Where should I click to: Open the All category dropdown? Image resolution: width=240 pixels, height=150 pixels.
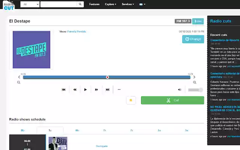click(x=30, y=4)
